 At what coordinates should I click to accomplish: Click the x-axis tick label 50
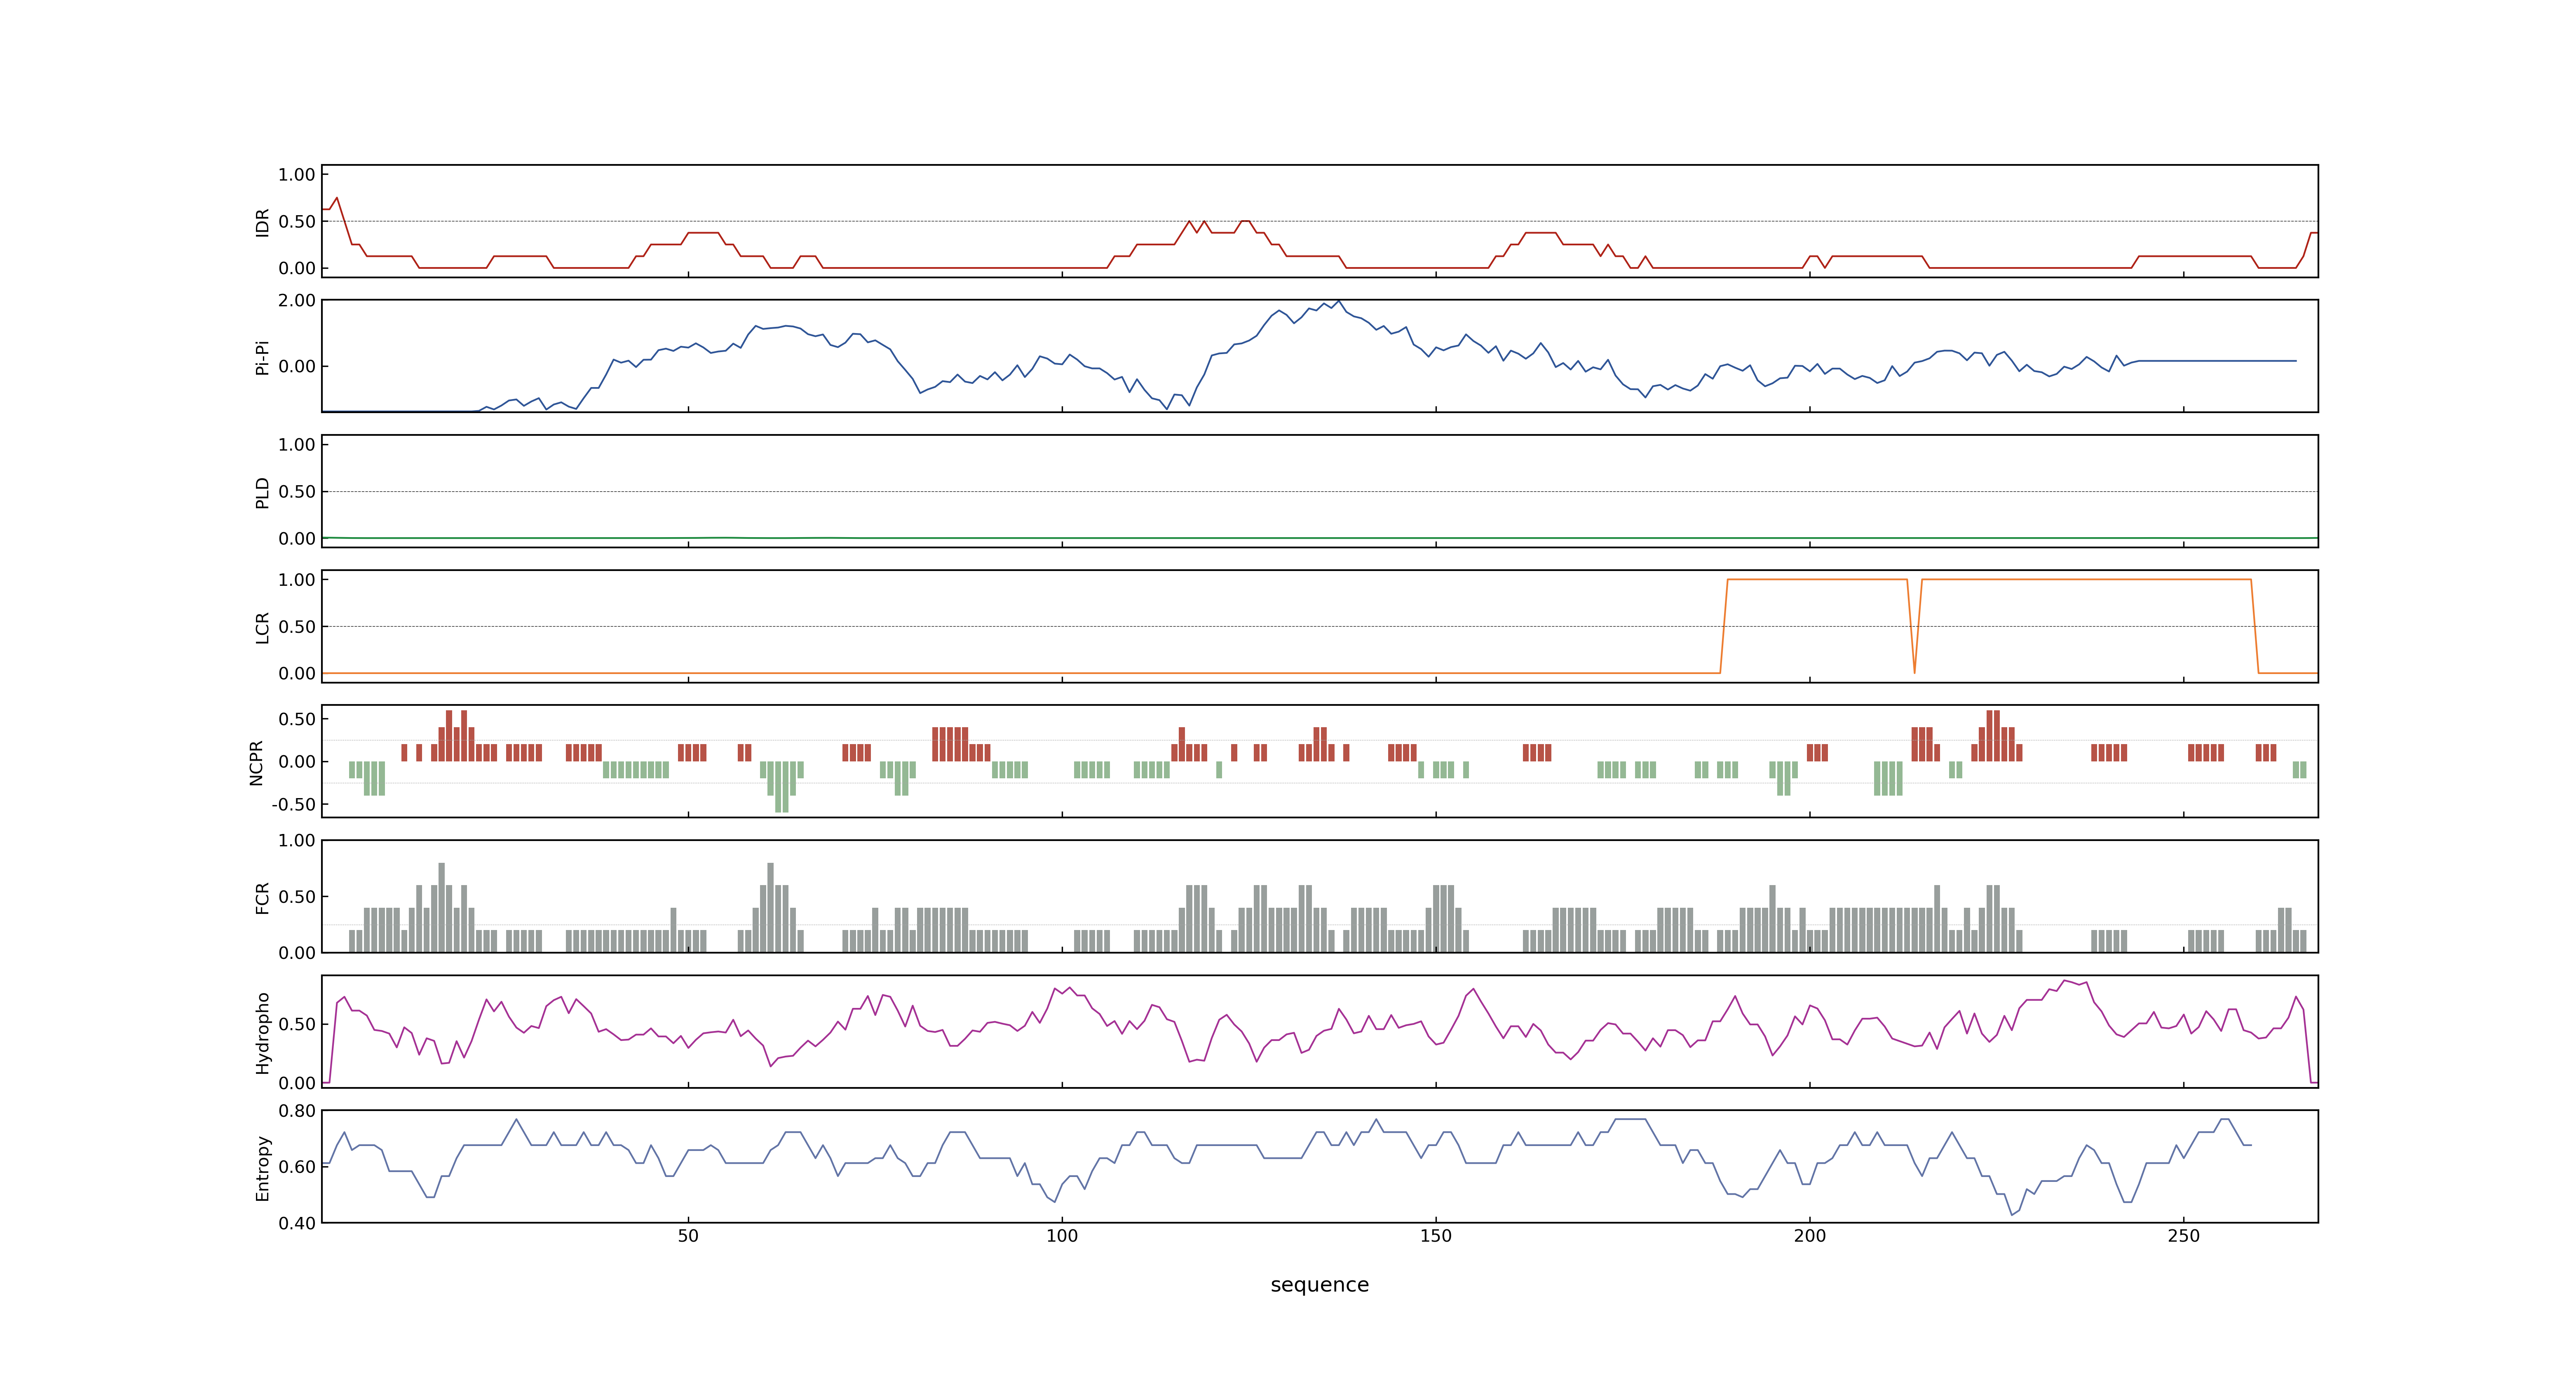(688, 1236)
